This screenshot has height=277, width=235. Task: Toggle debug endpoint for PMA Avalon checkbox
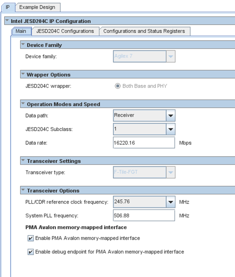coord(30,252)
